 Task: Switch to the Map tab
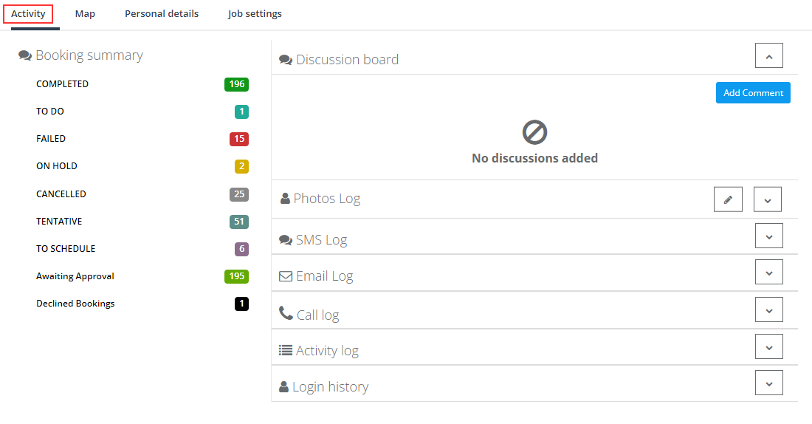[85, 14]
